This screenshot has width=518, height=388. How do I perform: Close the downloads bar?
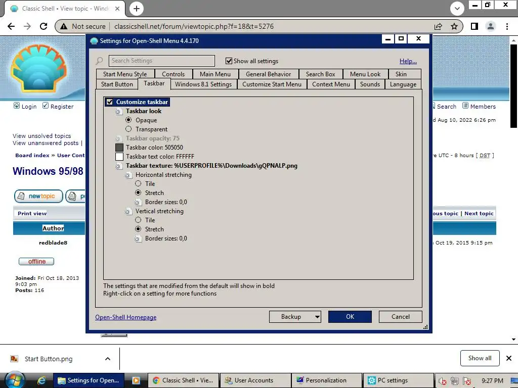509,358
